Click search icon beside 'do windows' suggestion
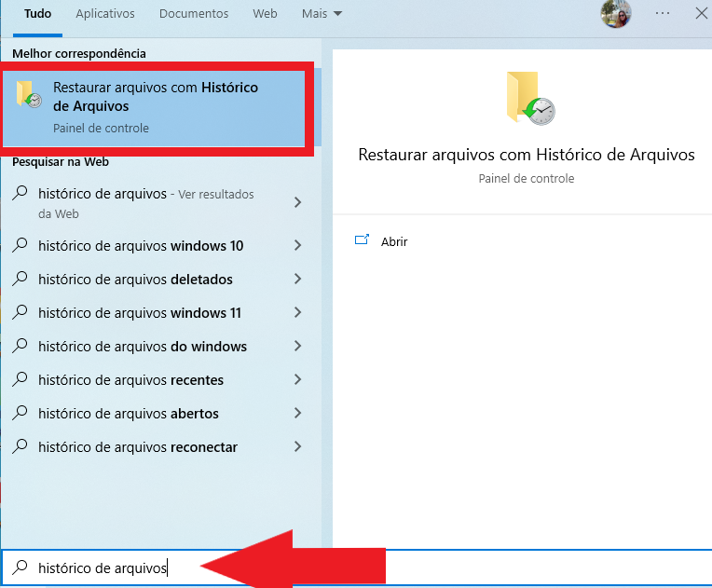 coord(20,346)
